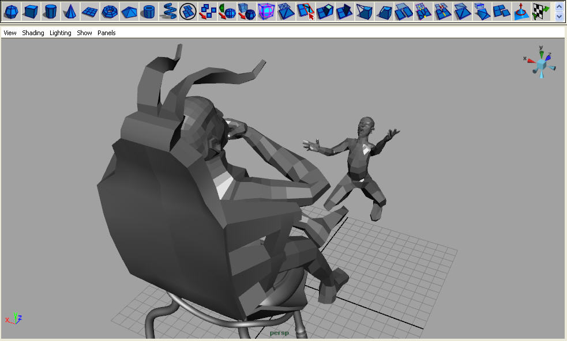
Task: Click the magenta-caged cube proxy icon
Action: coord(266,12)
